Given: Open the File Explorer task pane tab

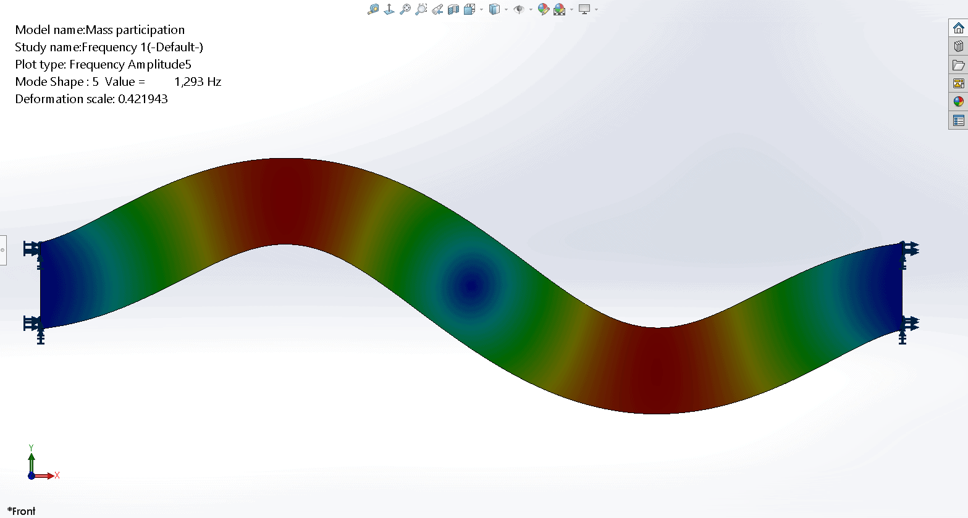Looking at the screenshot, I should 958,65.
